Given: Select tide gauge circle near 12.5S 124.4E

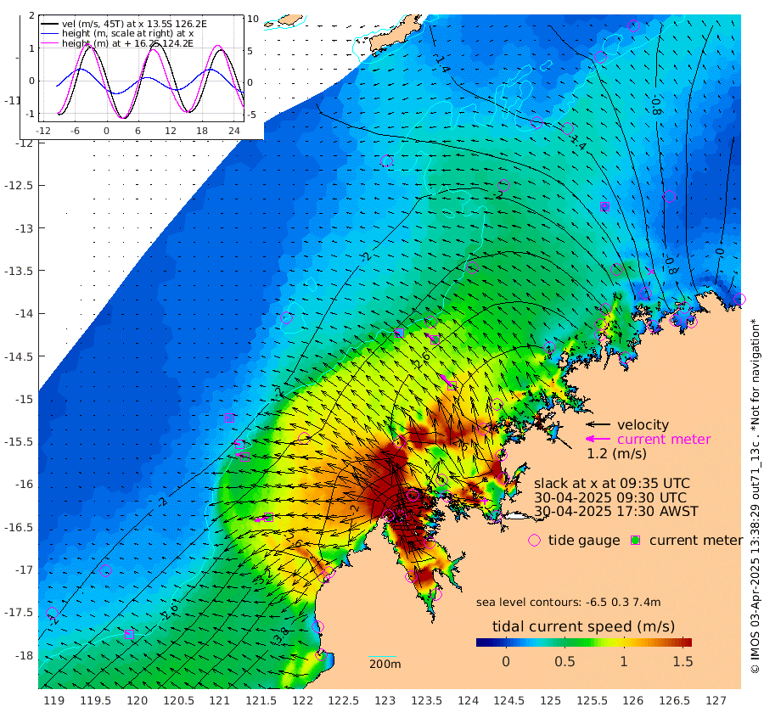Looking at the screenshot, I should click(x=503, y=186).
